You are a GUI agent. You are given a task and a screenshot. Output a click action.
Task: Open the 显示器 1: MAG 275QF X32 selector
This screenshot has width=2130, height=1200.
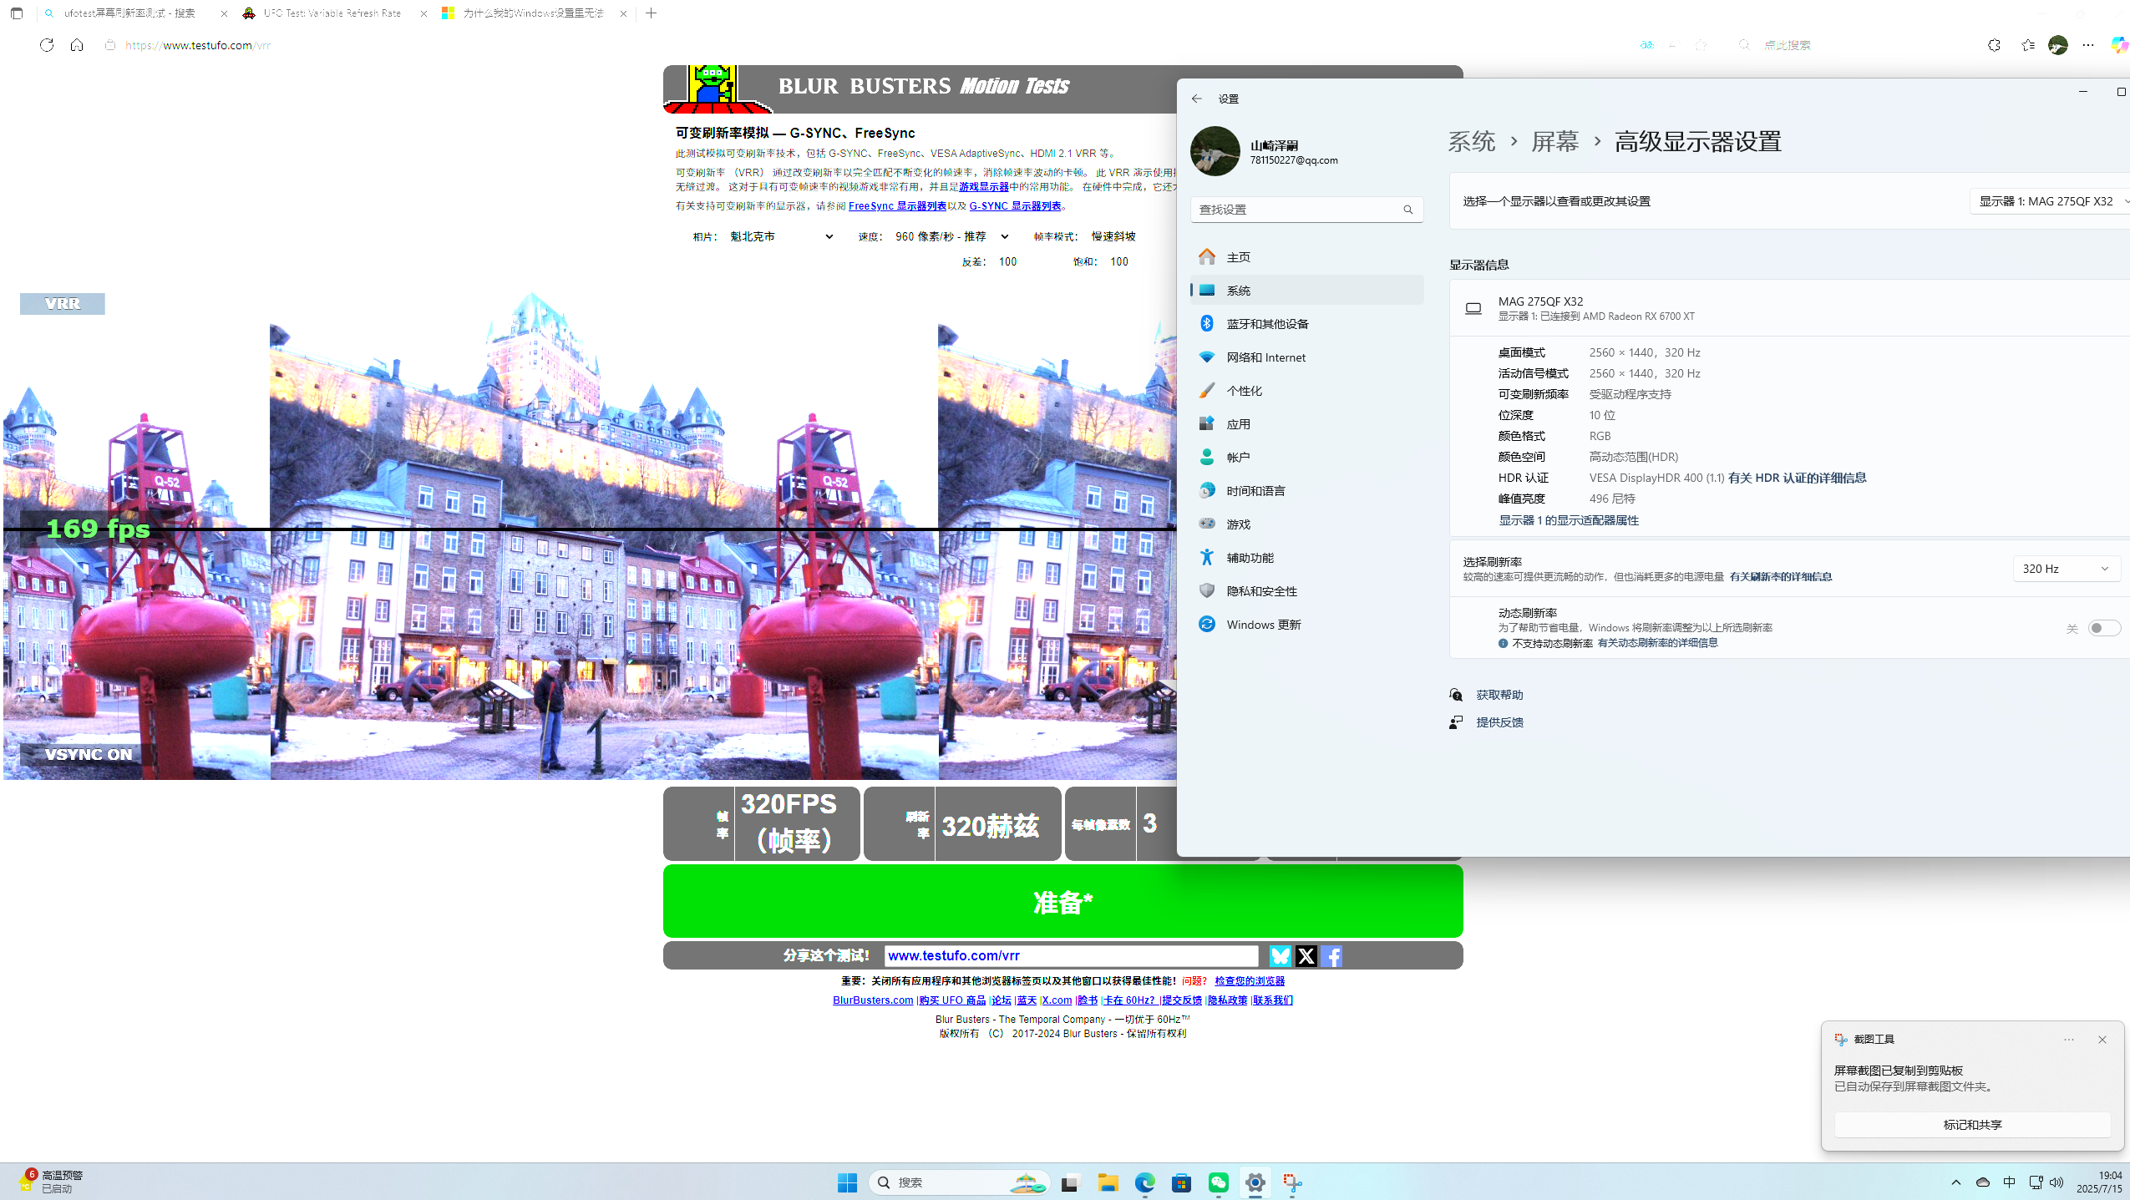coord(2049,200)
